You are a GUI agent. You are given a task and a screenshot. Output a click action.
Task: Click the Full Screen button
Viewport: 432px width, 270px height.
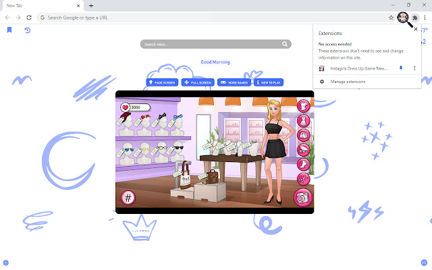(x=198, y=82)
